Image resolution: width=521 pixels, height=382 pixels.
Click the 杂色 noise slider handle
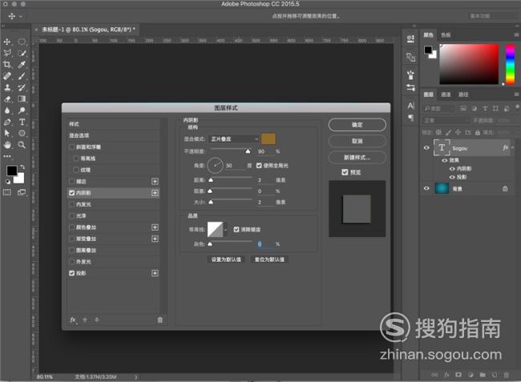tap(210, 244)
